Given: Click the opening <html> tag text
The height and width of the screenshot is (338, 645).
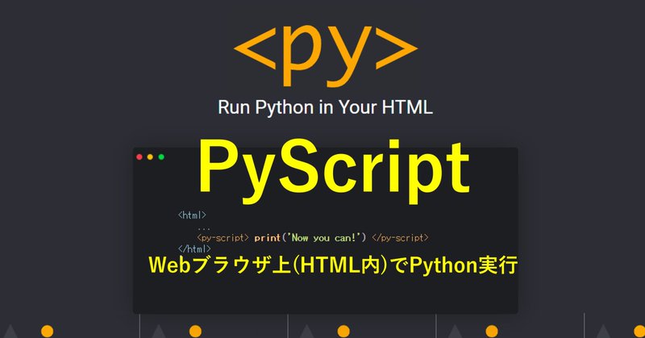Looking at the screenshot, I should [x=192, y=215].
